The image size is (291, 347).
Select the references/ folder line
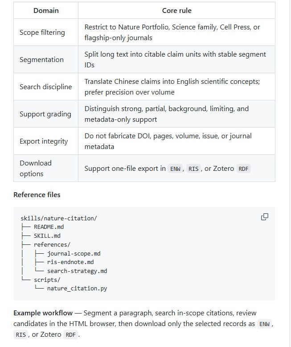52,244
